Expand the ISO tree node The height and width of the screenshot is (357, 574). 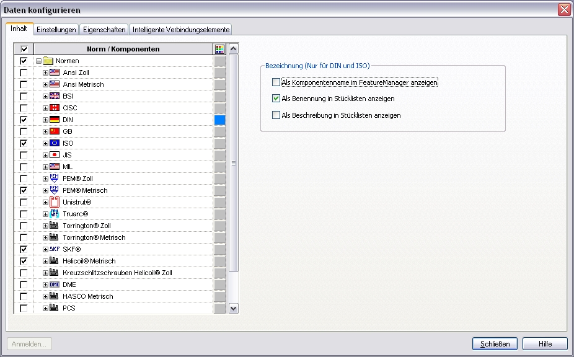pyautogui.click(x=45, y=143)
